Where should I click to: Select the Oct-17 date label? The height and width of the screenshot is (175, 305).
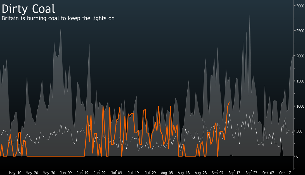pyautogui.click(x=285, y=173)
